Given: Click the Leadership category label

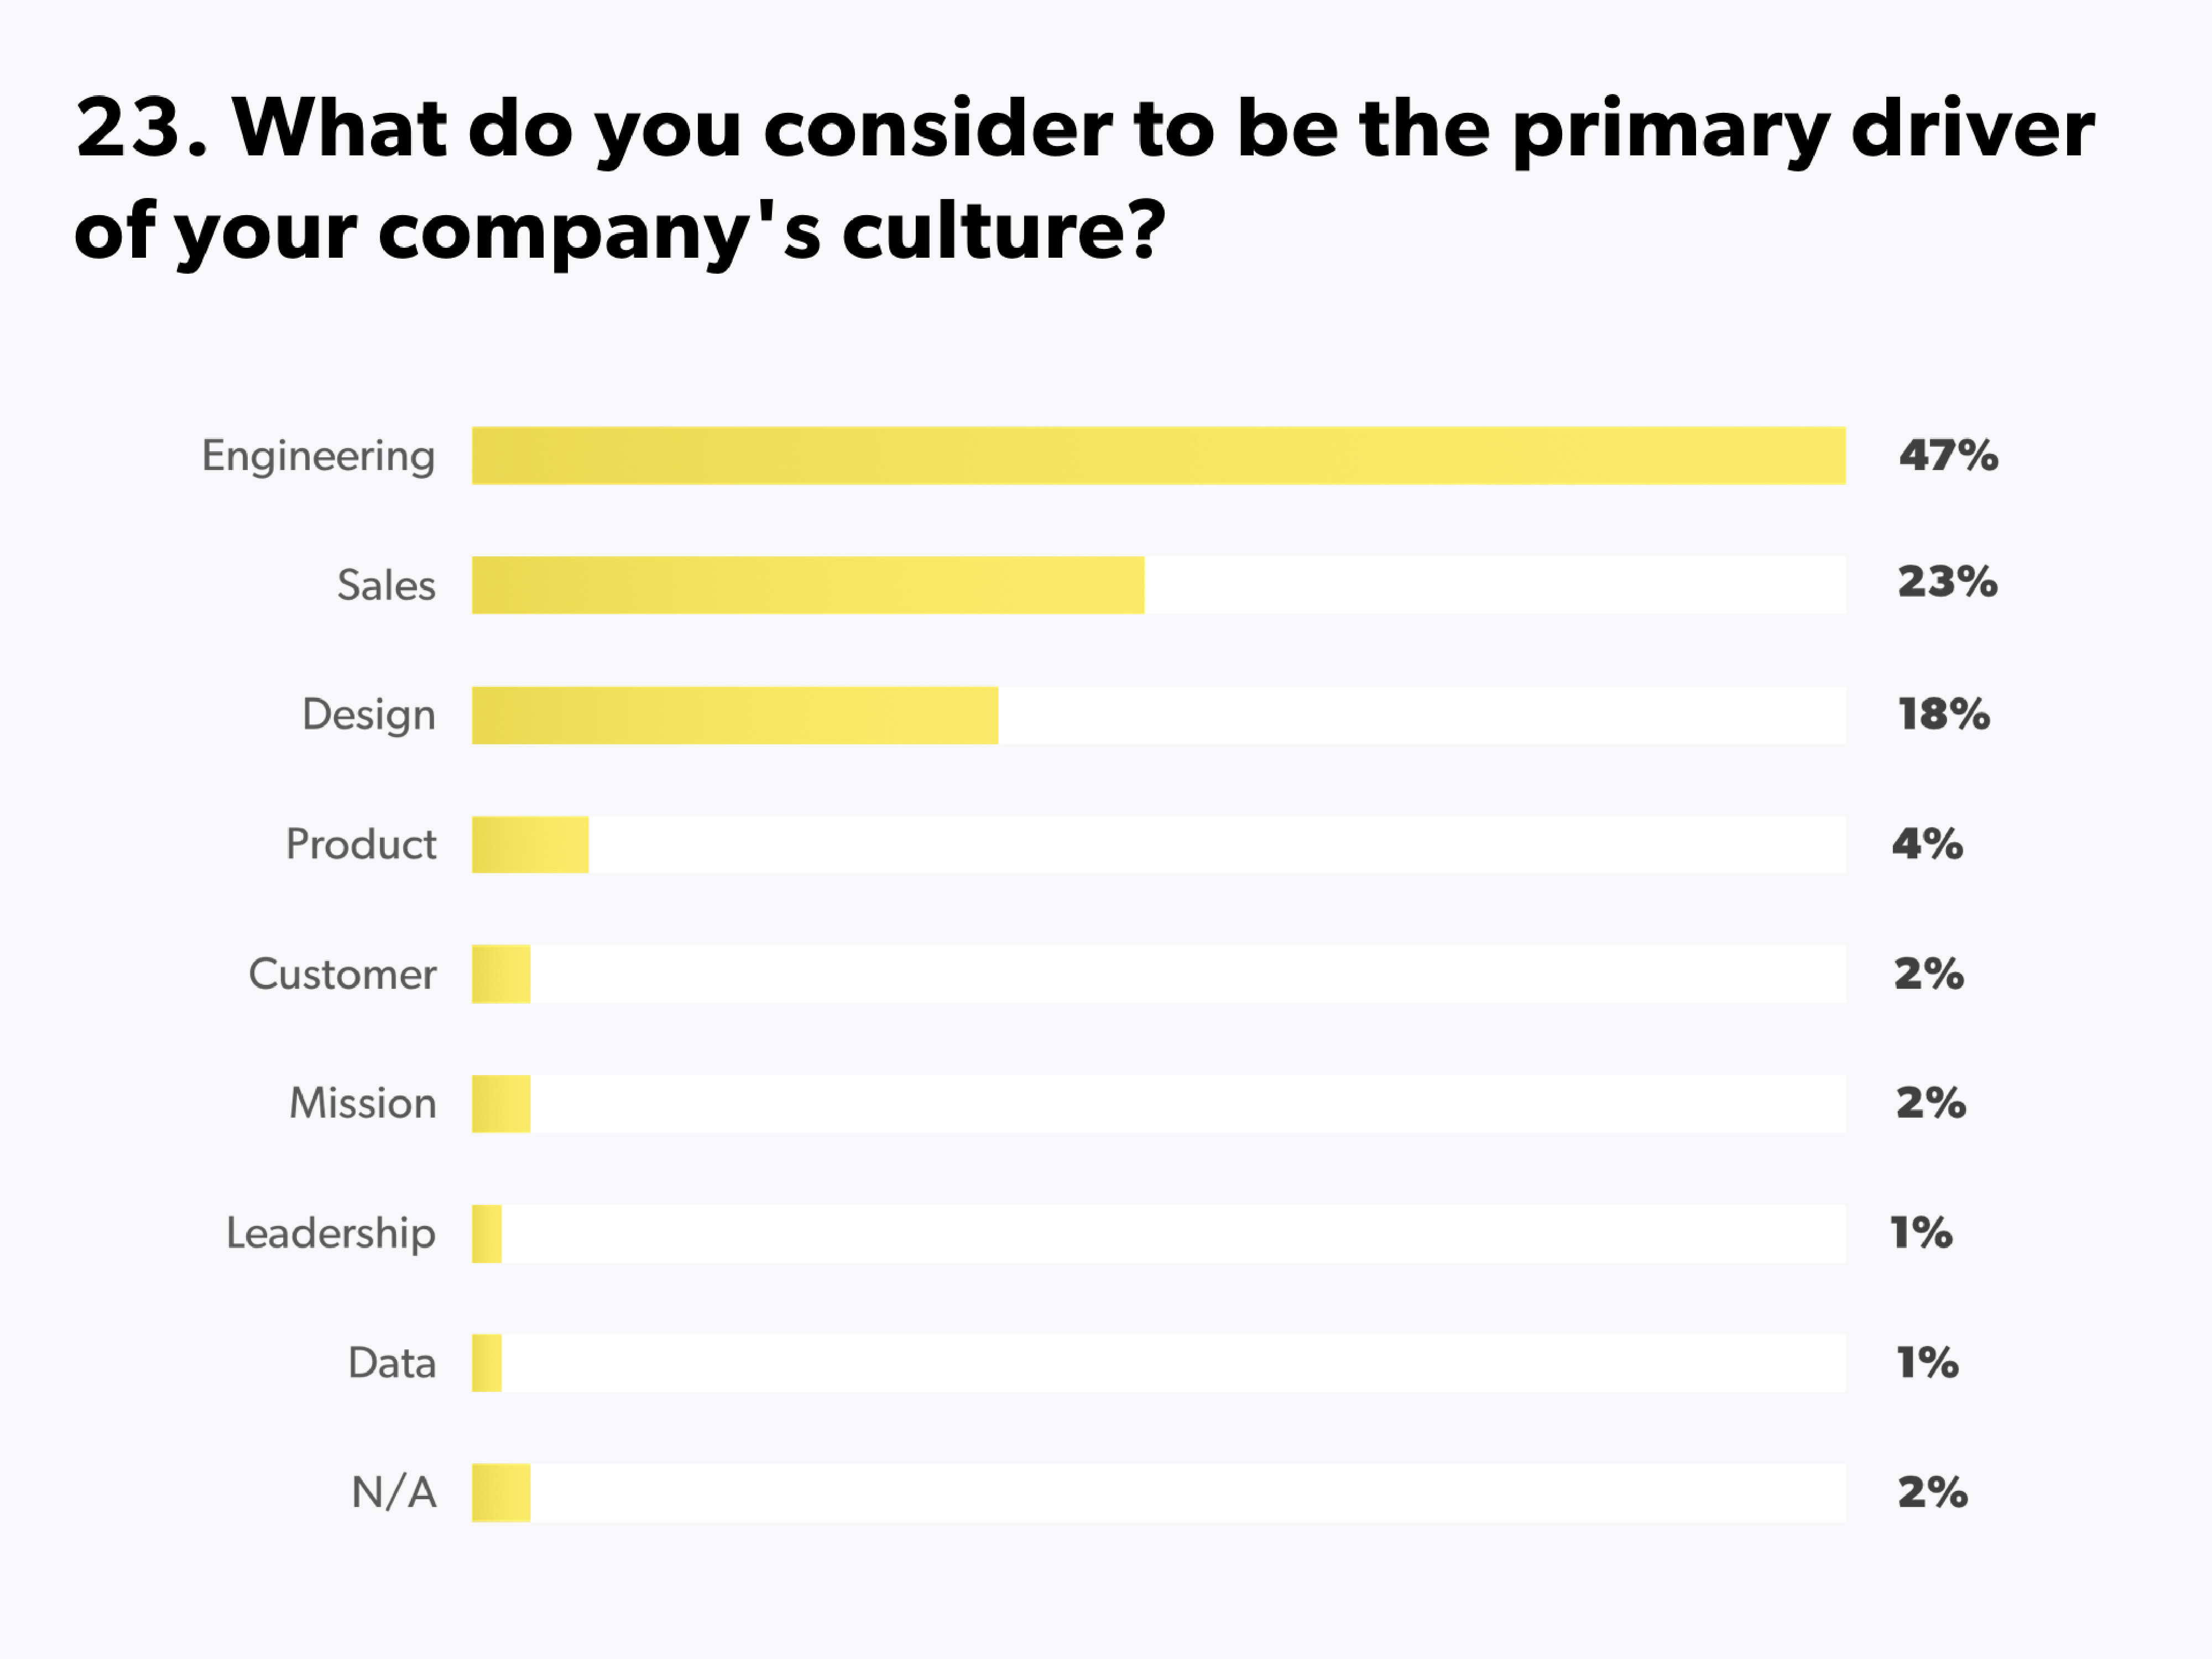Looking at the screenshot, I should [x=331, y=1234].
